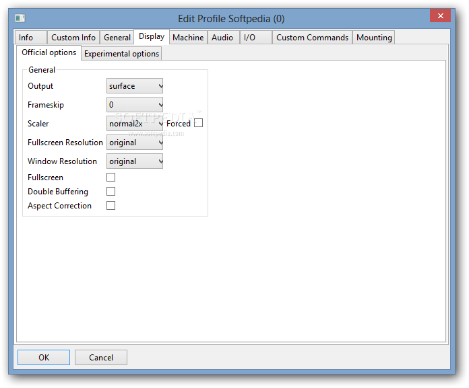Close the Edit Profile dialog

[x=440, y=16]
